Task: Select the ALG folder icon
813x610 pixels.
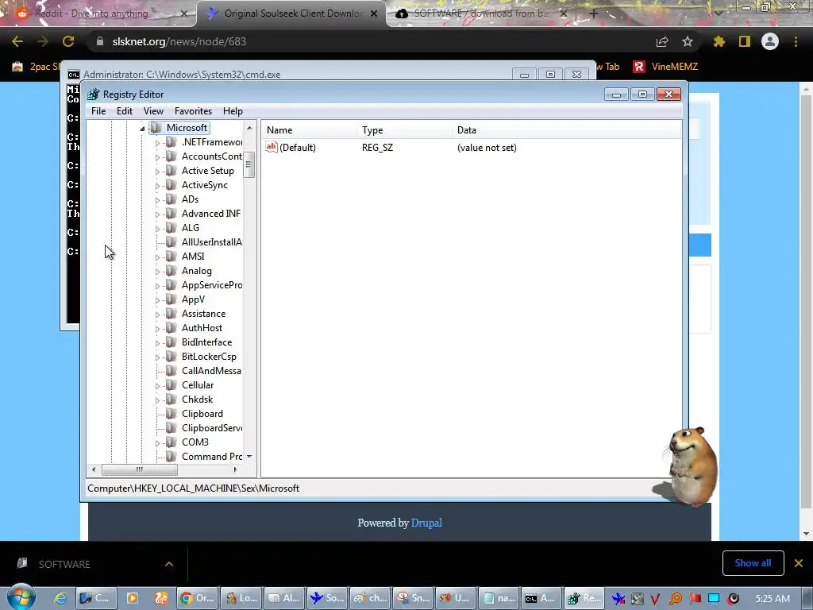Action: [171, 228]
